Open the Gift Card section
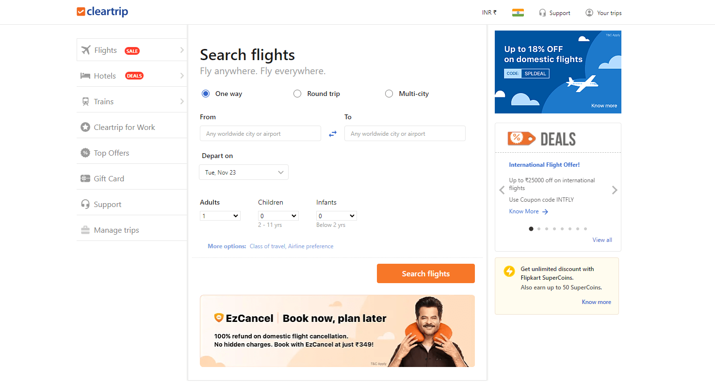The width and height of the screenshot is (715, 383). click(109, 178)
